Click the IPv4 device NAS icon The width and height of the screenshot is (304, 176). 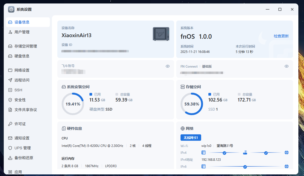tap(204, 152)
